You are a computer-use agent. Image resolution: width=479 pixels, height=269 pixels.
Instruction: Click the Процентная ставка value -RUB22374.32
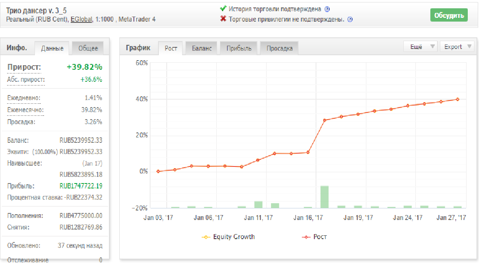pos(84,197)
